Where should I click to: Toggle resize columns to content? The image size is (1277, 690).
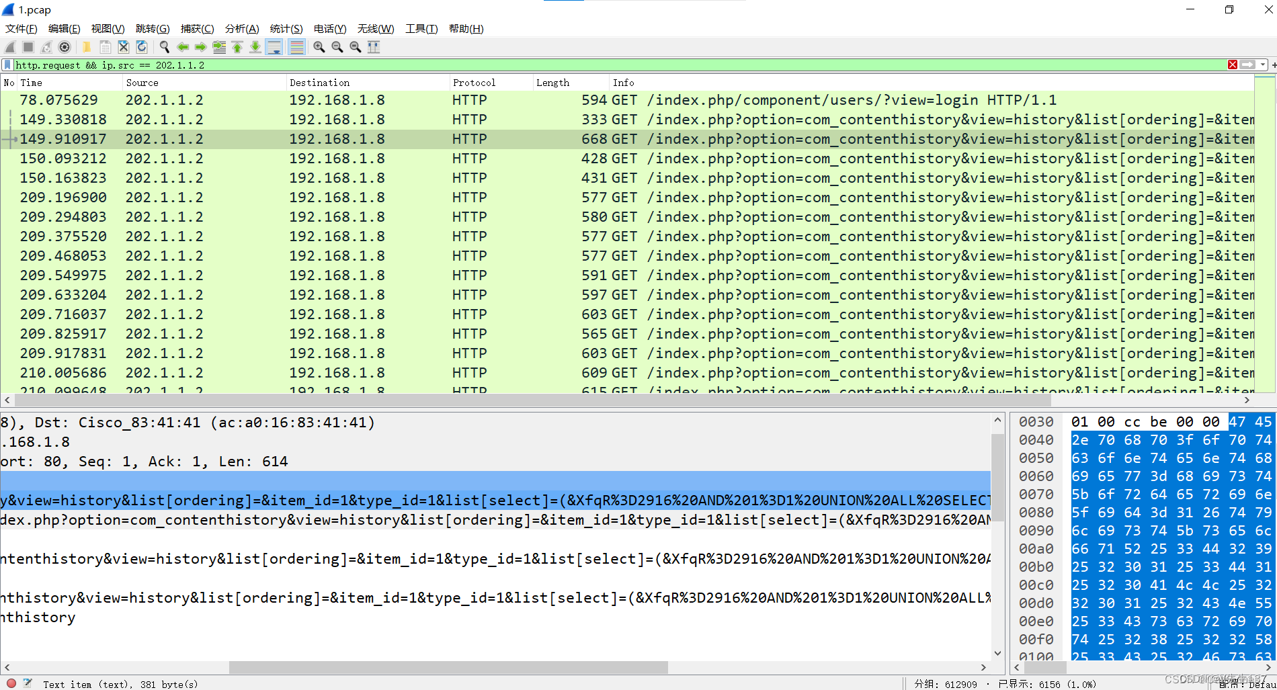pos(374,47)
